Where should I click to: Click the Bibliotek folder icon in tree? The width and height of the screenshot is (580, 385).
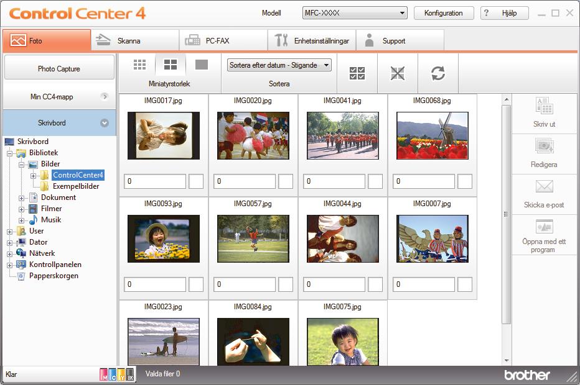pos(21,153)
